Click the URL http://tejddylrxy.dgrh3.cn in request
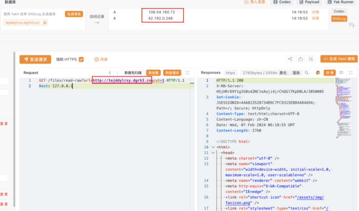The image size is (359, 211). (x=122, y=80)
